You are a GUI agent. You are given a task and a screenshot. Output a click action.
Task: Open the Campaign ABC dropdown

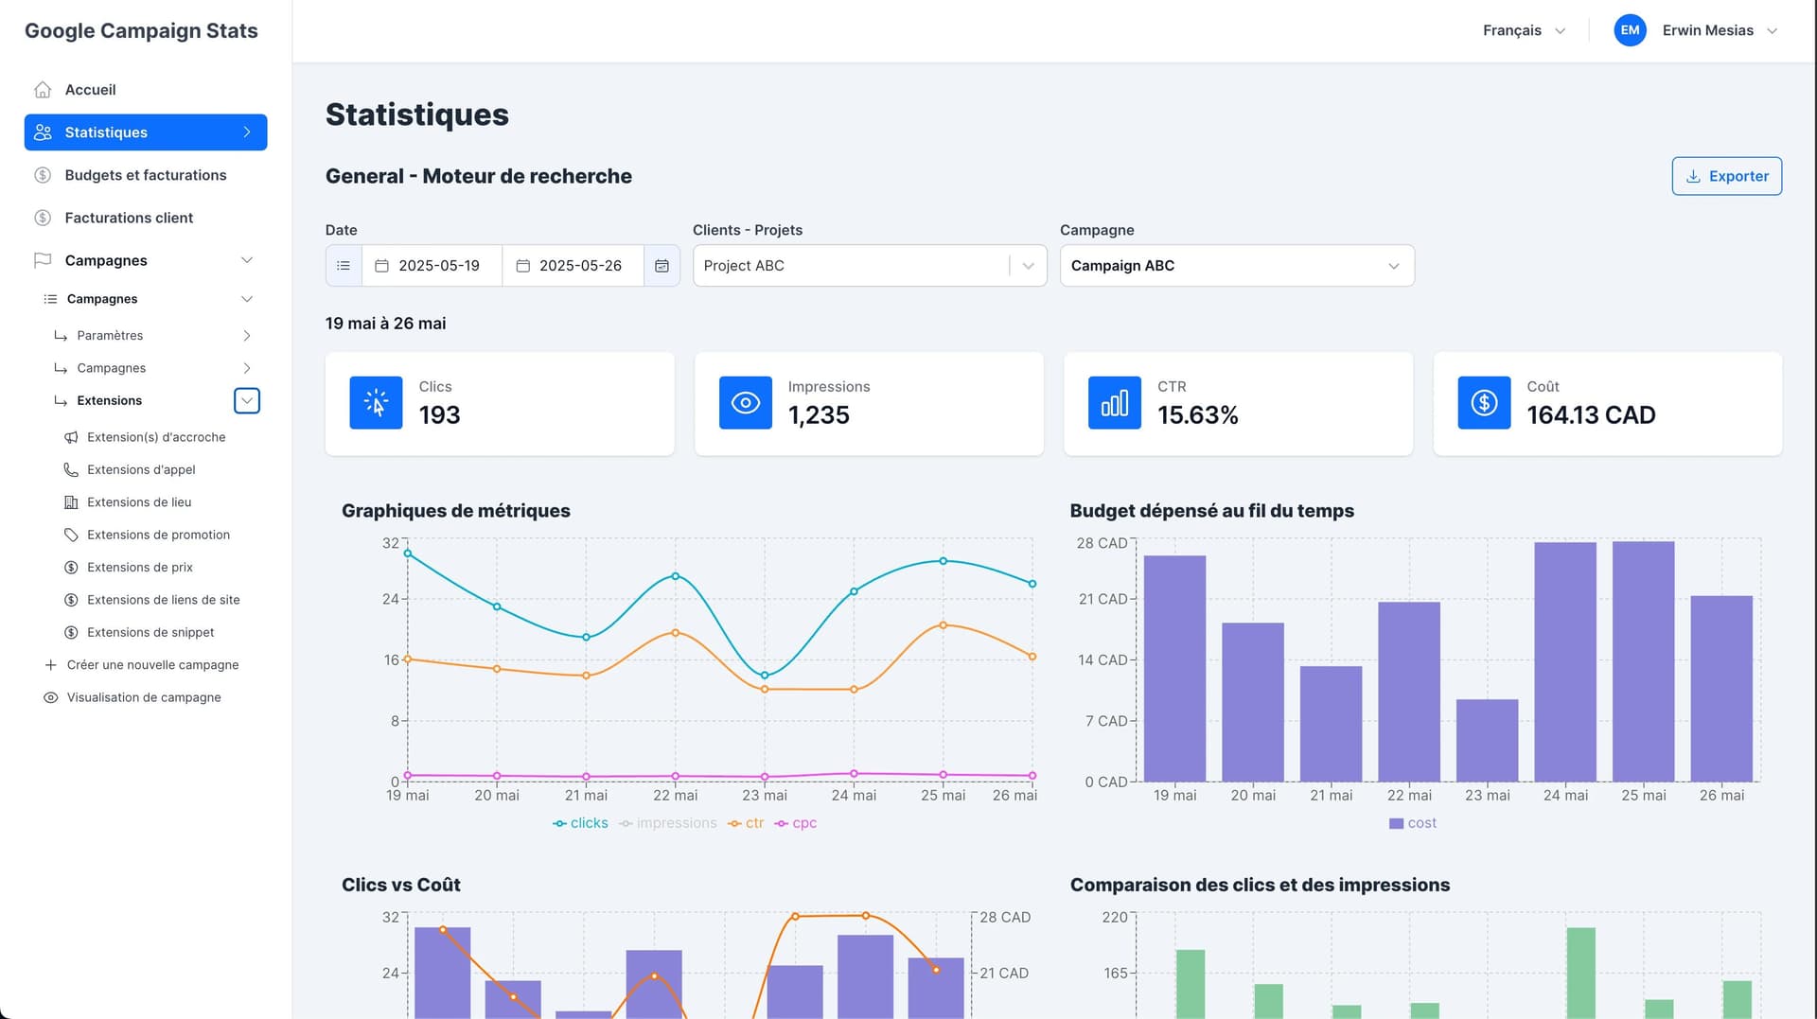[x=1236, y=266]
